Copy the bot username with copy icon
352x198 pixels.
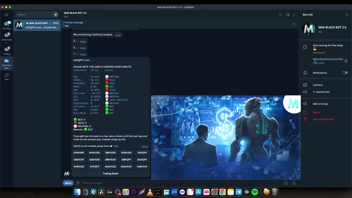tap(346, 61)
